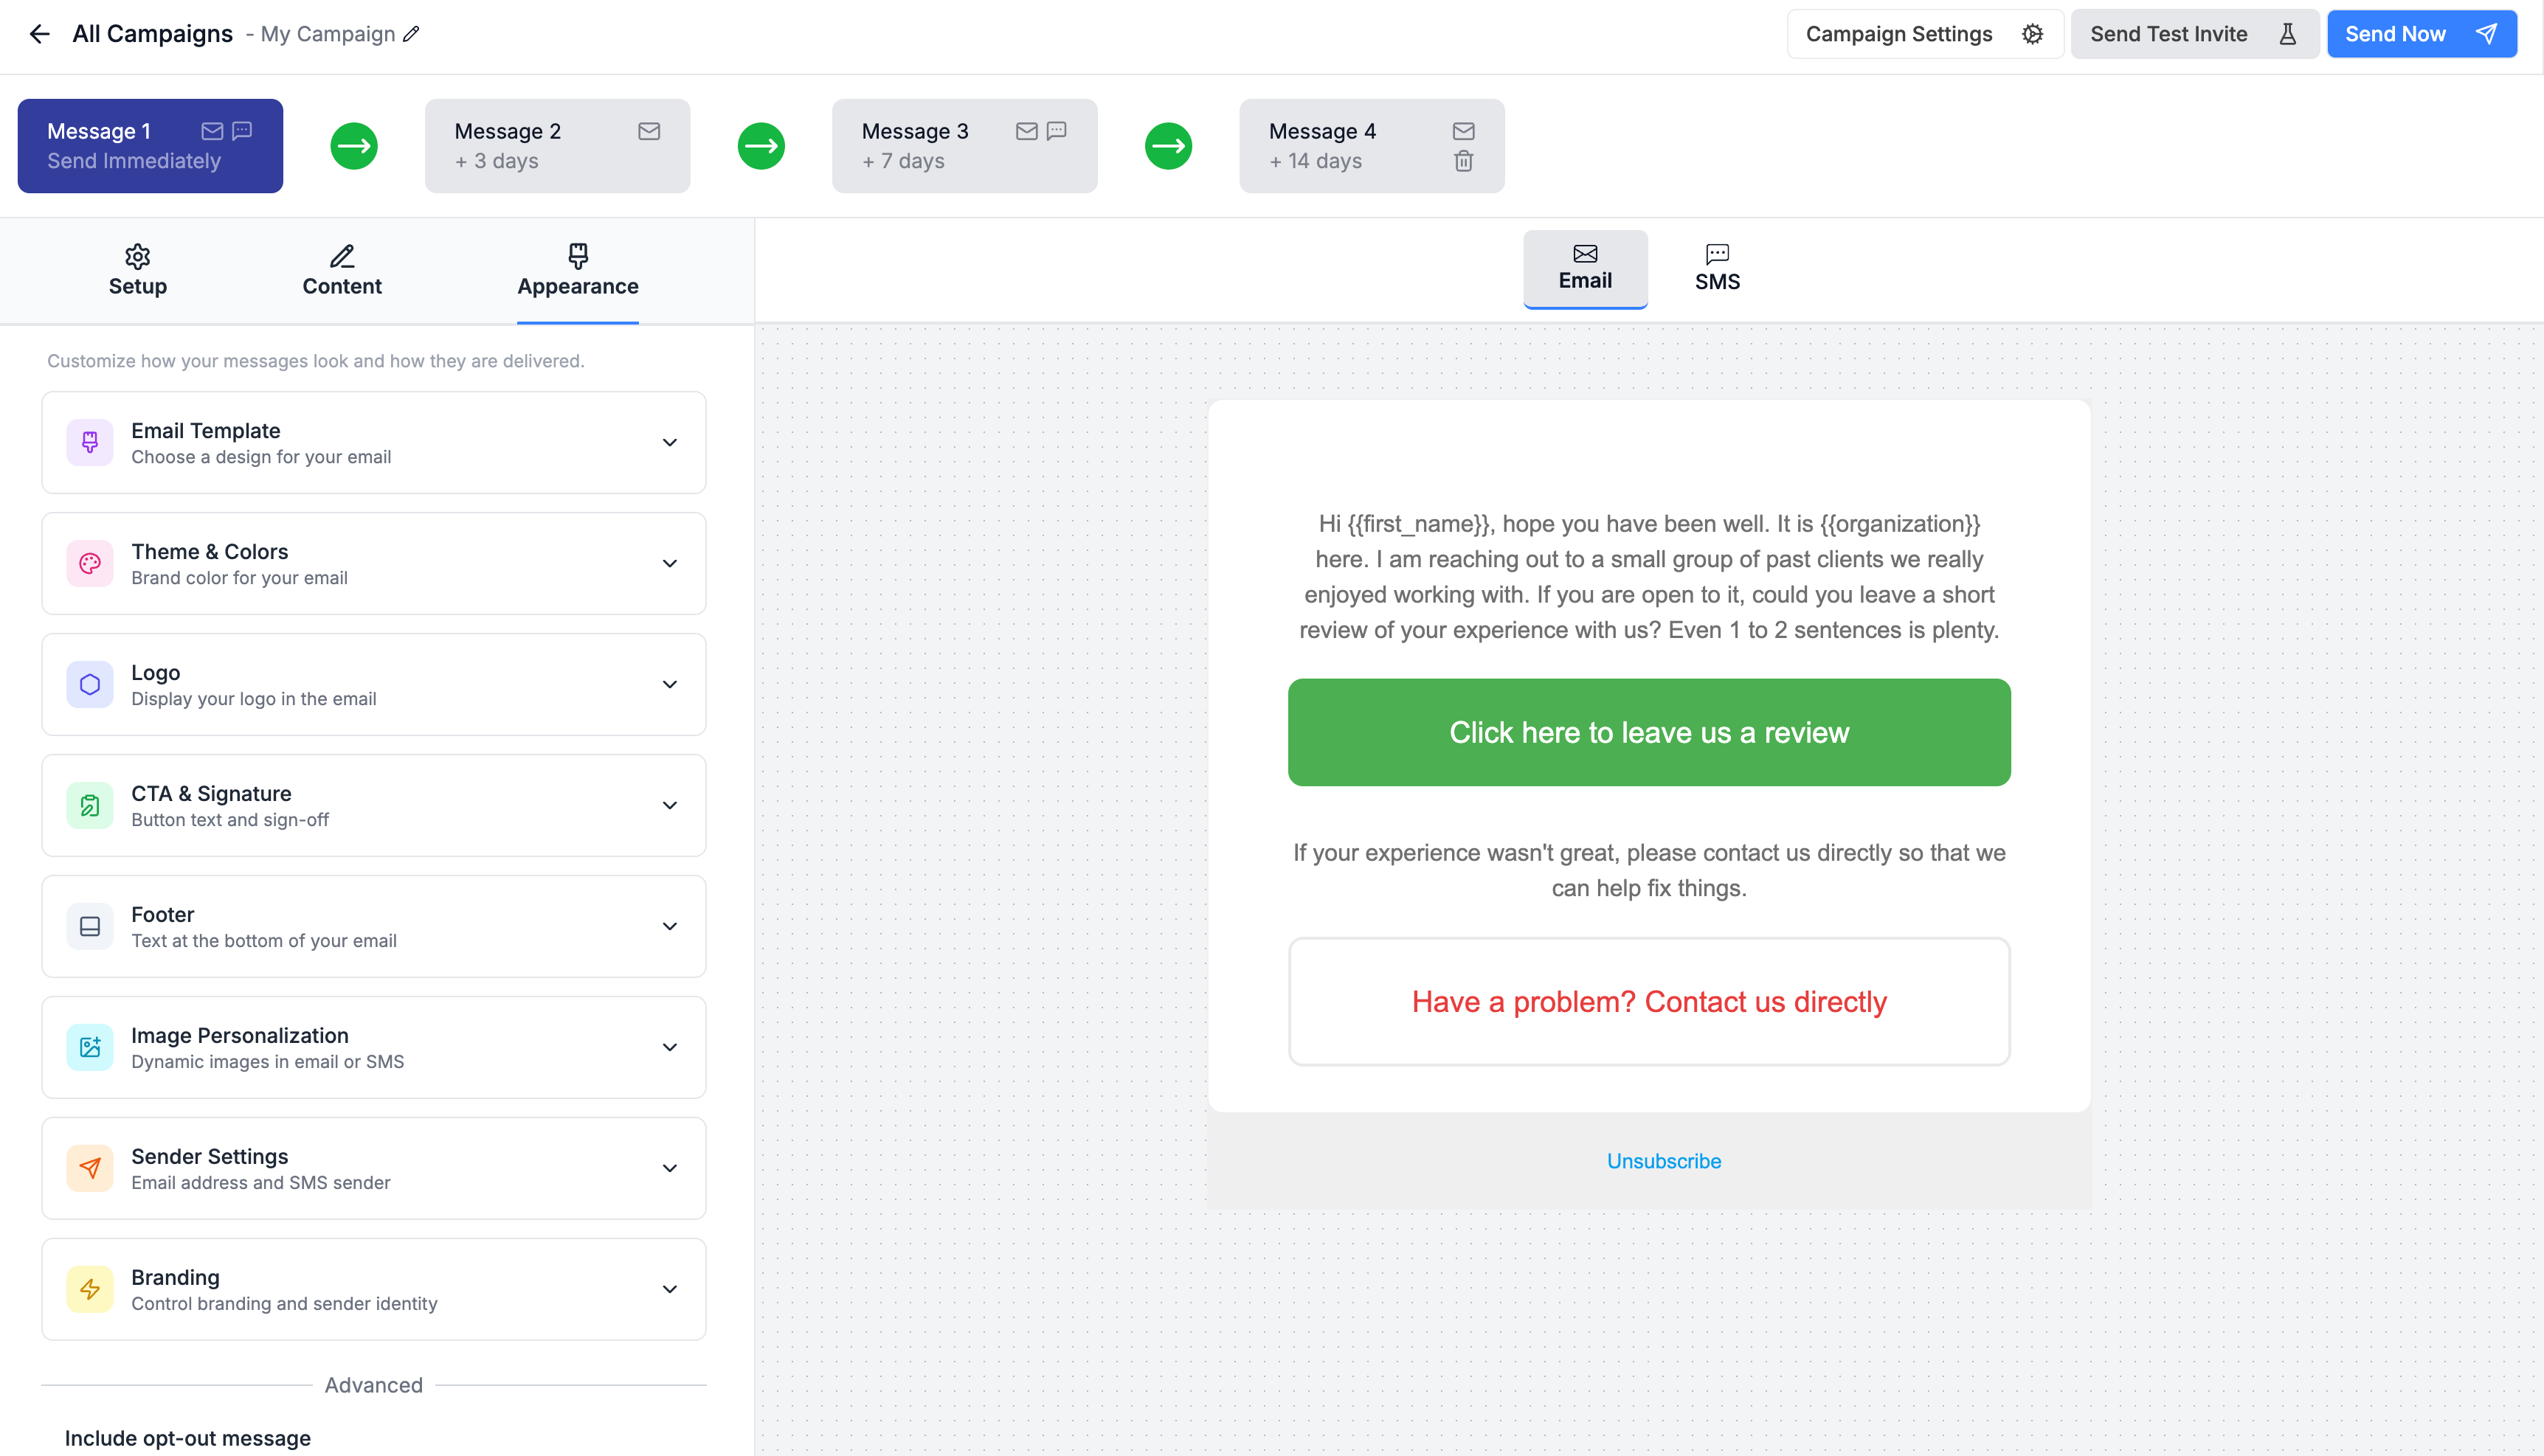The image size is (2544, 1456).
Task: Click the Send Now button
Action: (2421, 34)
